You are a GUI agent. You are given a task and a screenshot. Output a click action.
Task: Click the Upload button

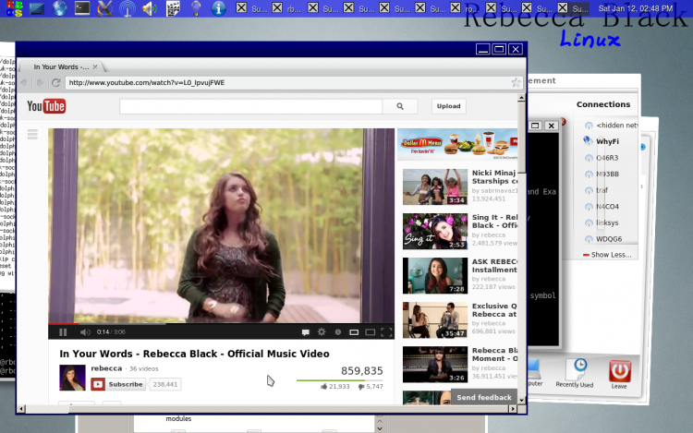pyautogui.click(x=448, y=106)
